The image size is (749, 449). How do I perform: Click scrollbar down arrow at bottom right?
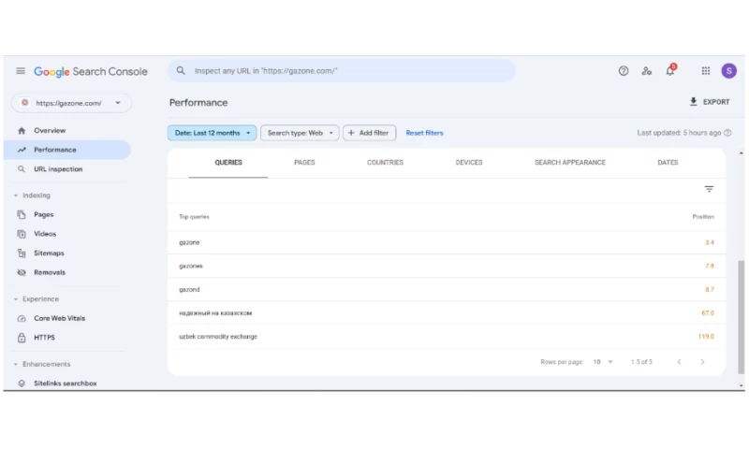741,384
